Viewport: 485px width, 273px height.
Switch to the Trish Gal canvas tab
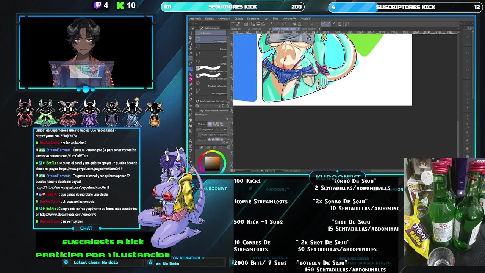coord(256,28)
